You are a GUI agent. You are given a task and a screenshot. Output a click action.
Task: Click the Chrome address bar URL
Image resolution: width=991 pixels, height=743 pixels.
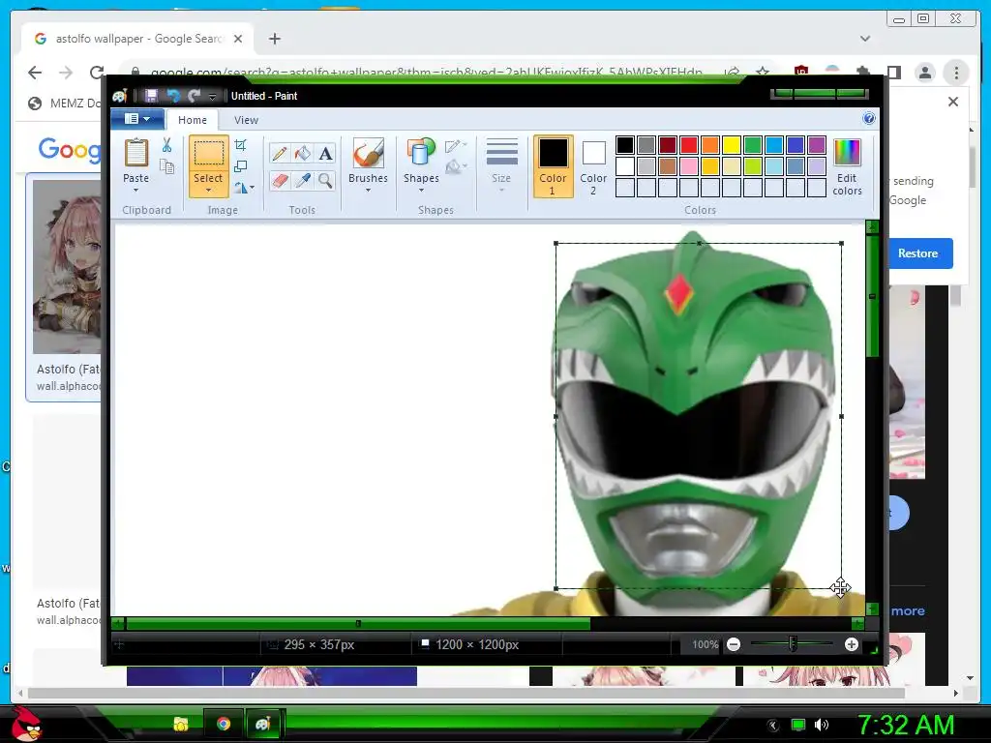(x=427, y=72)
